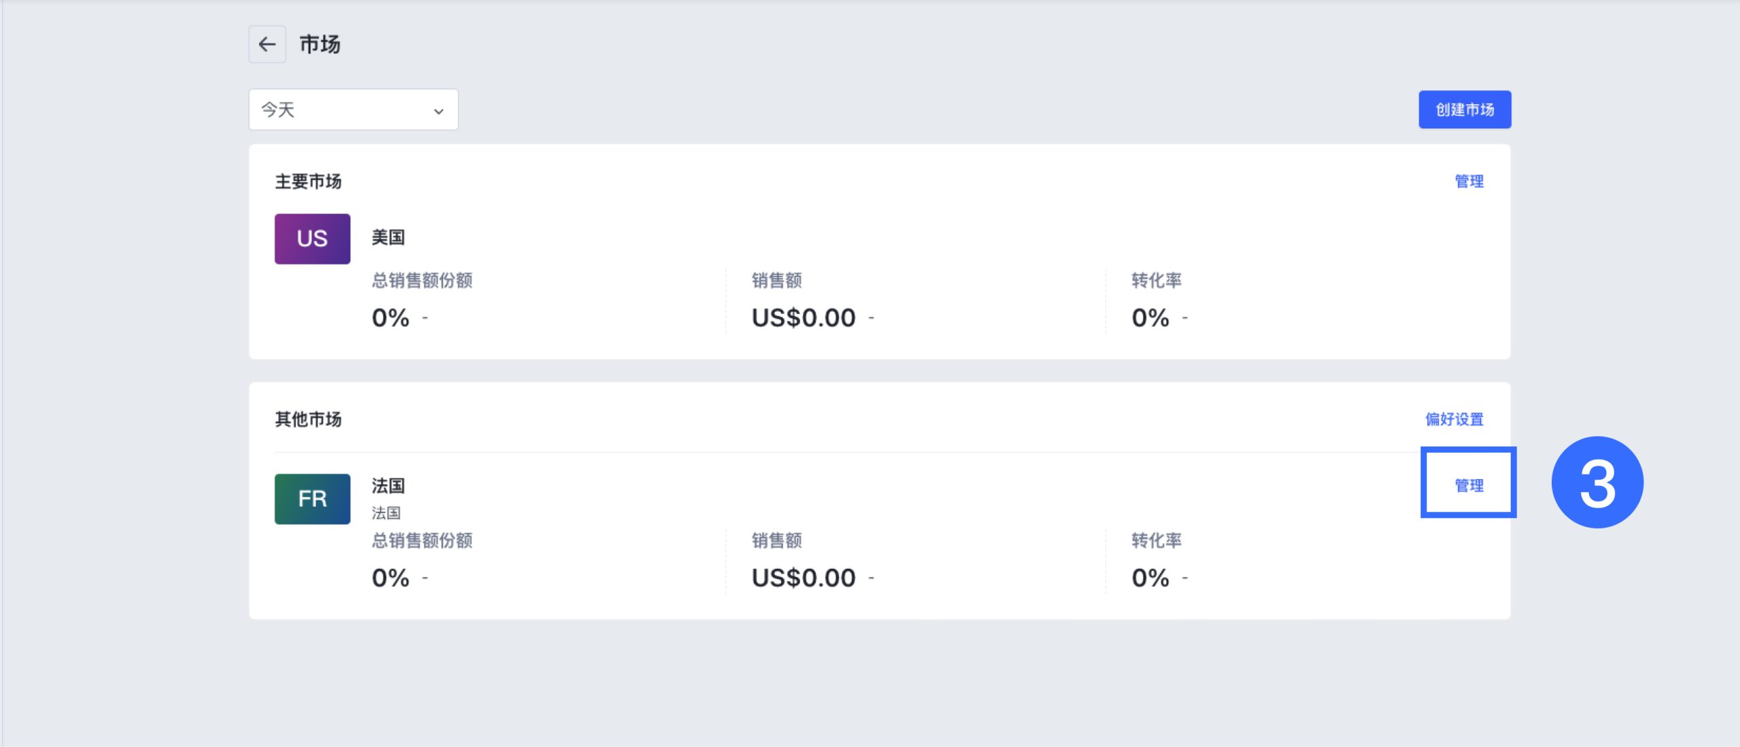Open the 今天 date range dropdown
This screenshot has width=1740, height=747.
[353, 109]
